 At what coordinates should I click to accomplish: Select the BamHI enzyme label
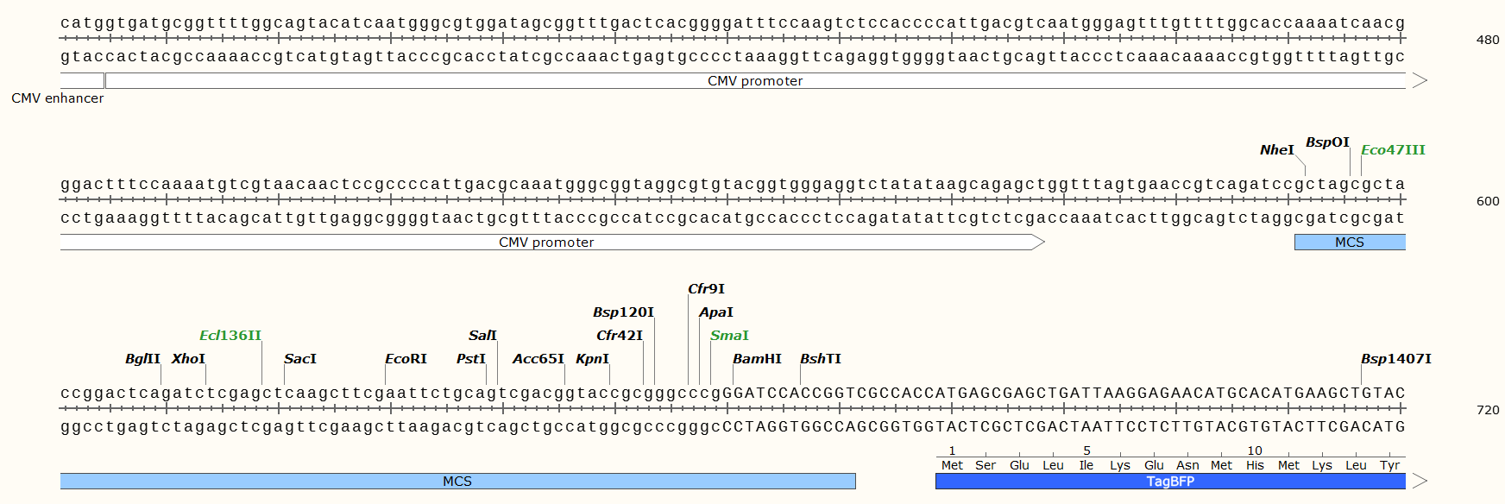[757, 359]
